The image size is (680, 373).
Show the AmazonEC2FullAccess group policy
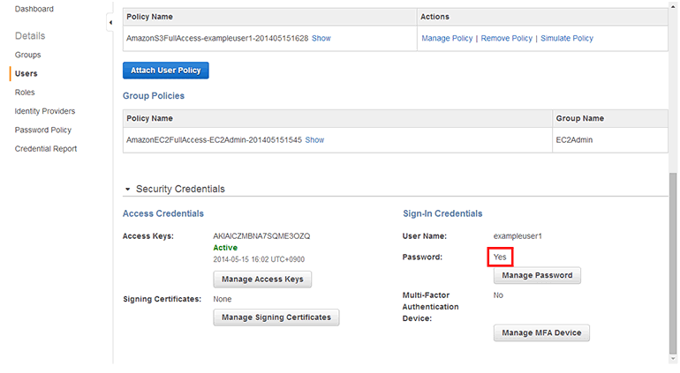[314, 140]
